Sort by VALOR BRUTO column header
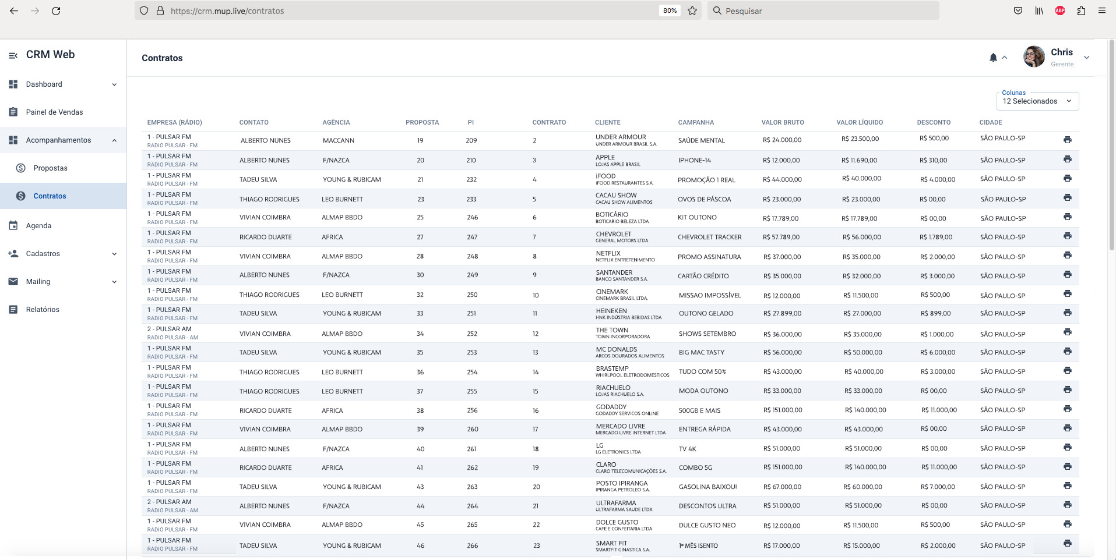This screenshot has height=560, width=1116. (x=782, y=122)
